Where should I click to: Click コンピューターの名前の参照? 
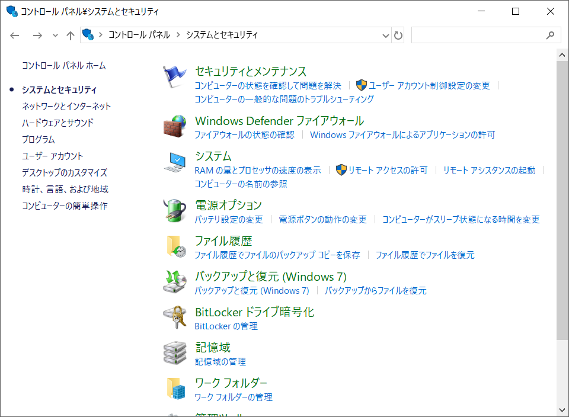[x=241, y=184]
